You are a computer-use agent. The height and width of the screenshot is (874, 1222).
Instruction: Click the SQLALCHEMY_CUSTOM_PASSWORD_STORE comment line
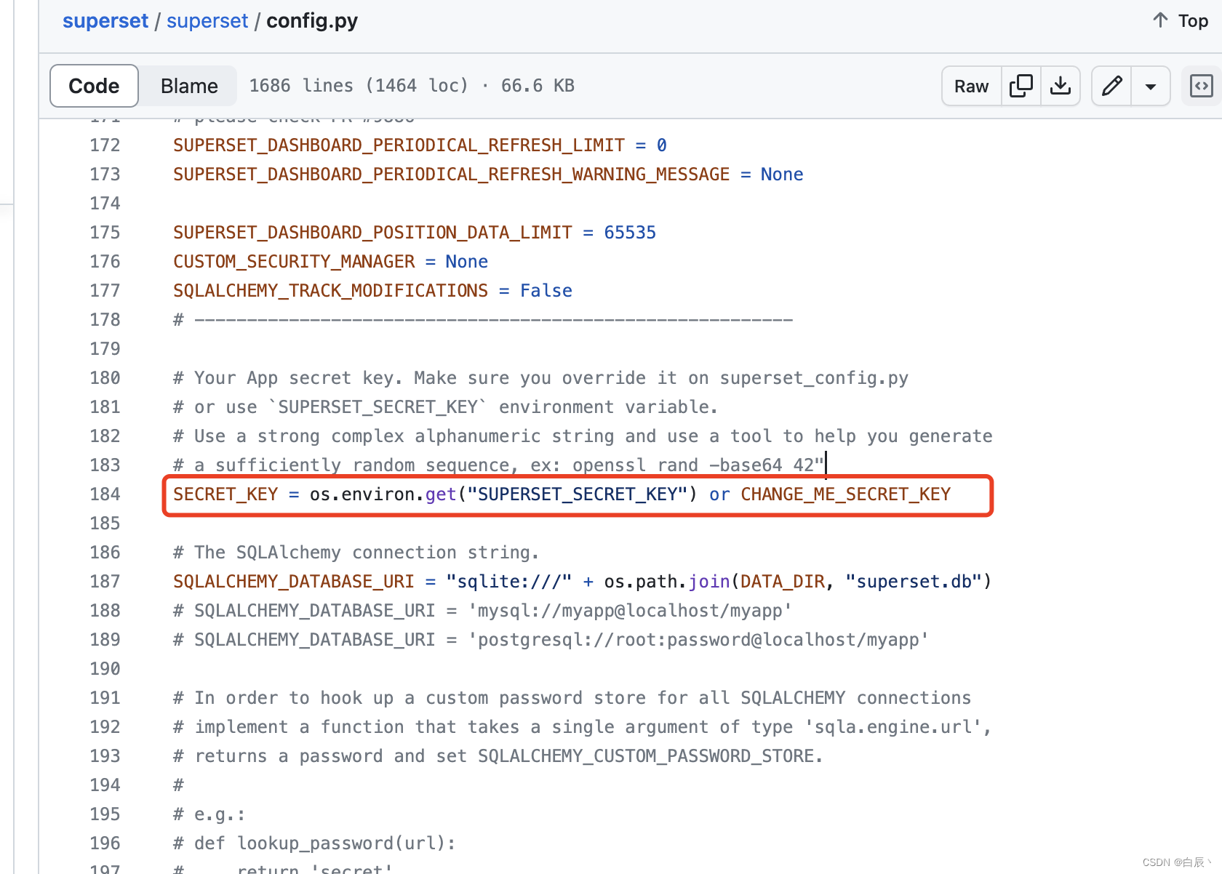point(498,756)
